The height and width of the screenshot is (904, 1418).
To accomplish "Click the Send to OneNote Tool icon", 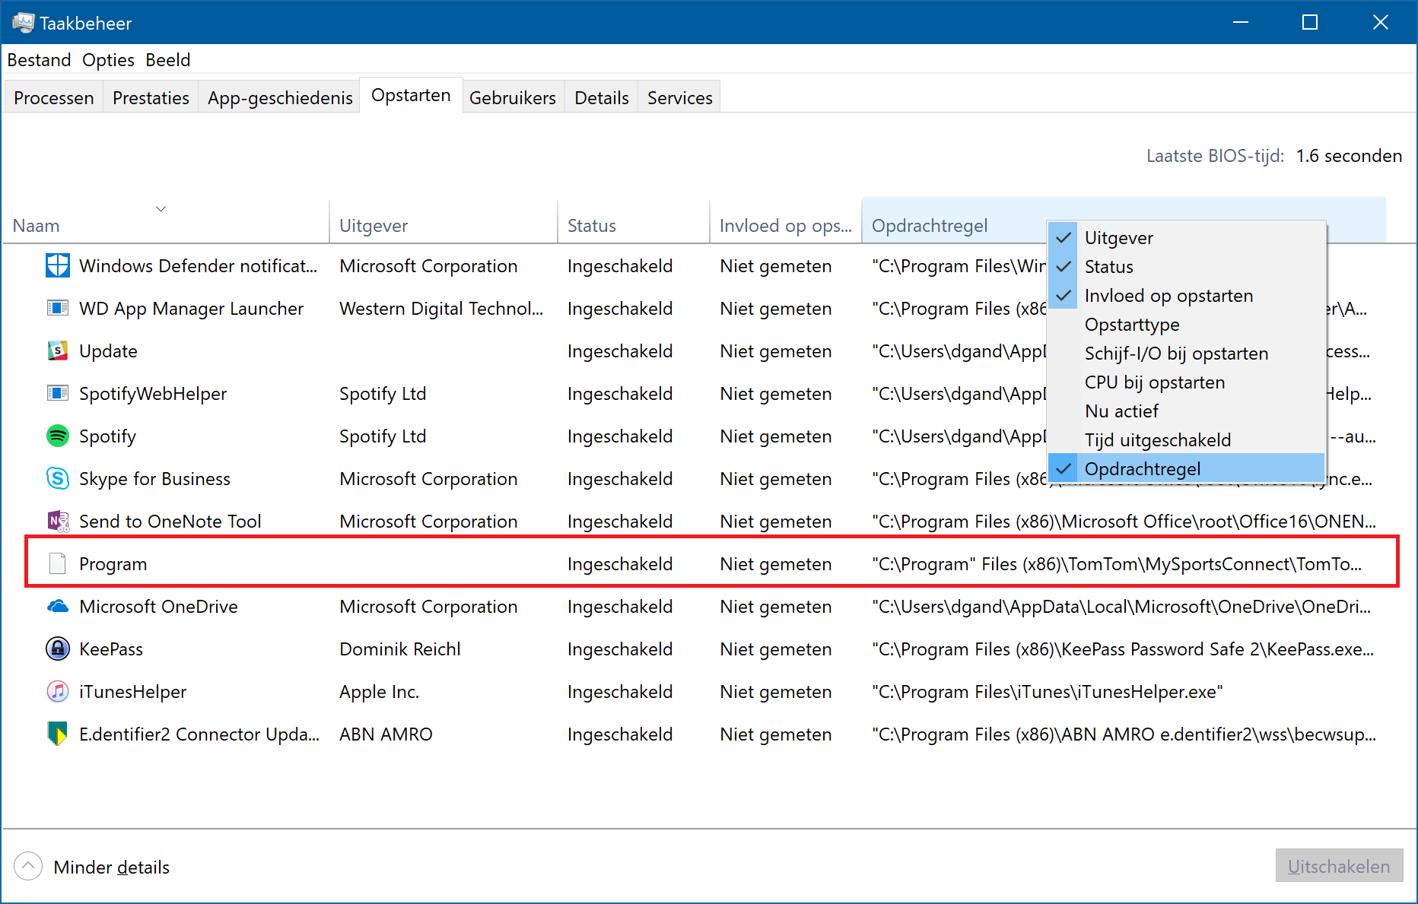I will 58,521.
